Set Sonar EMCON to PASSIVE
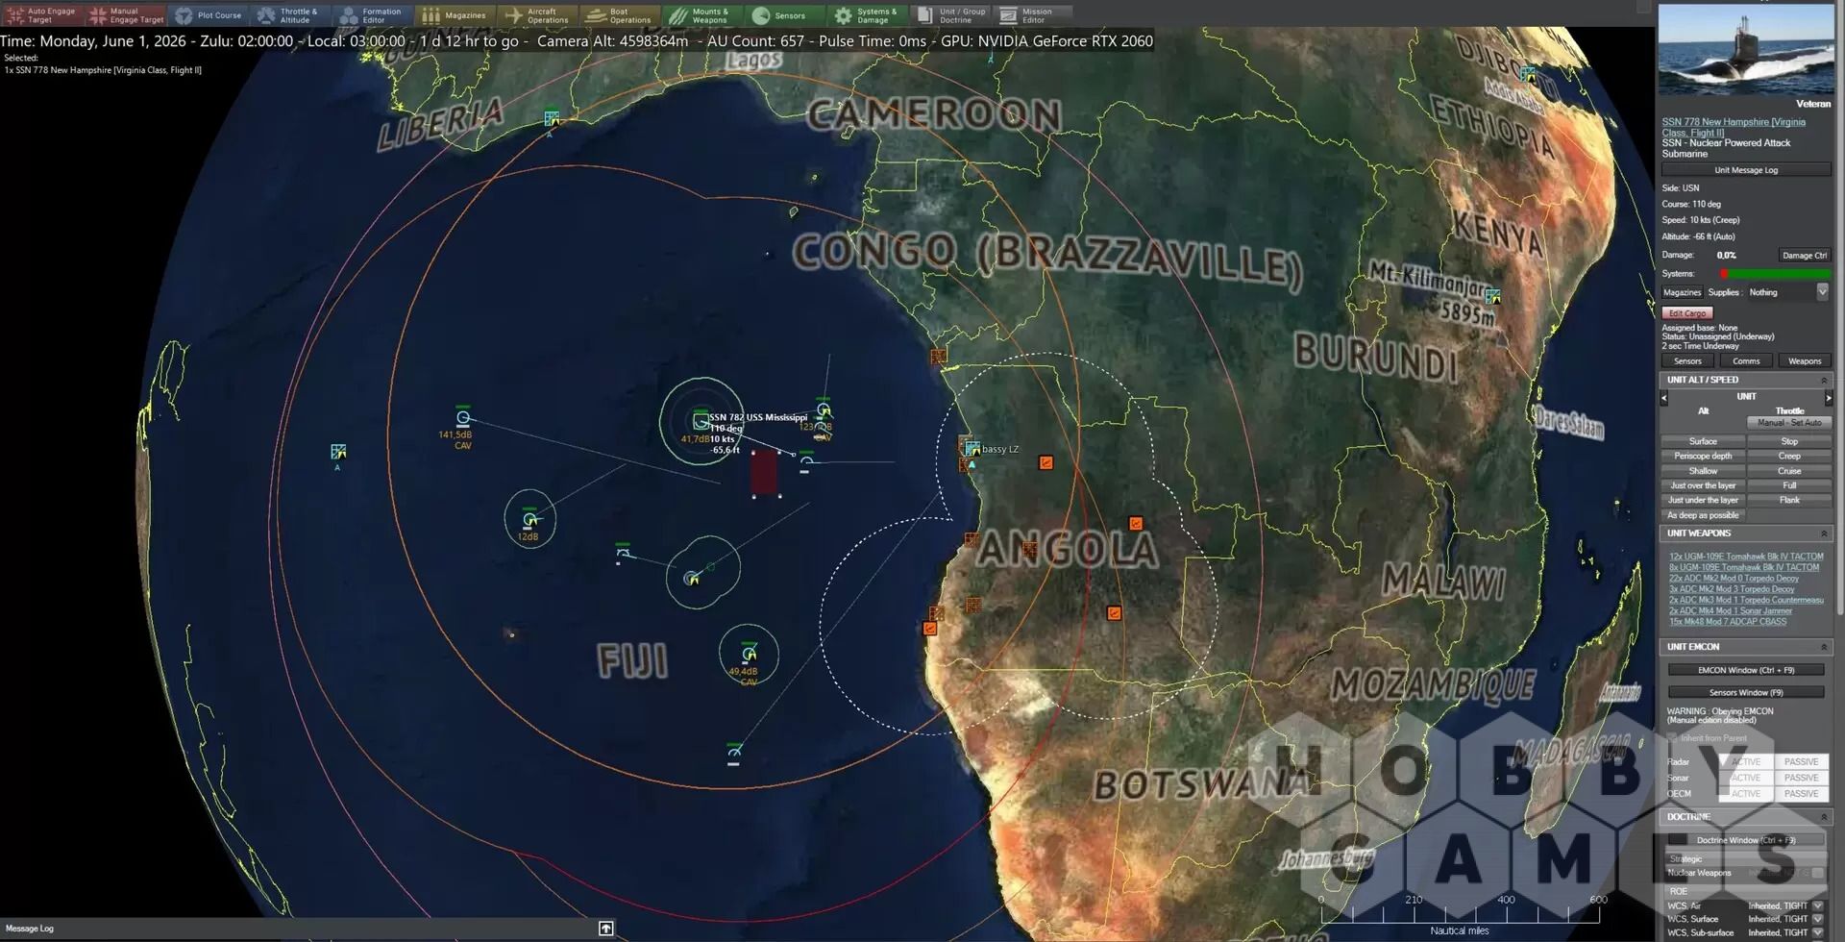Screen dimensions: 1845x942 (x=1801, y=778)
